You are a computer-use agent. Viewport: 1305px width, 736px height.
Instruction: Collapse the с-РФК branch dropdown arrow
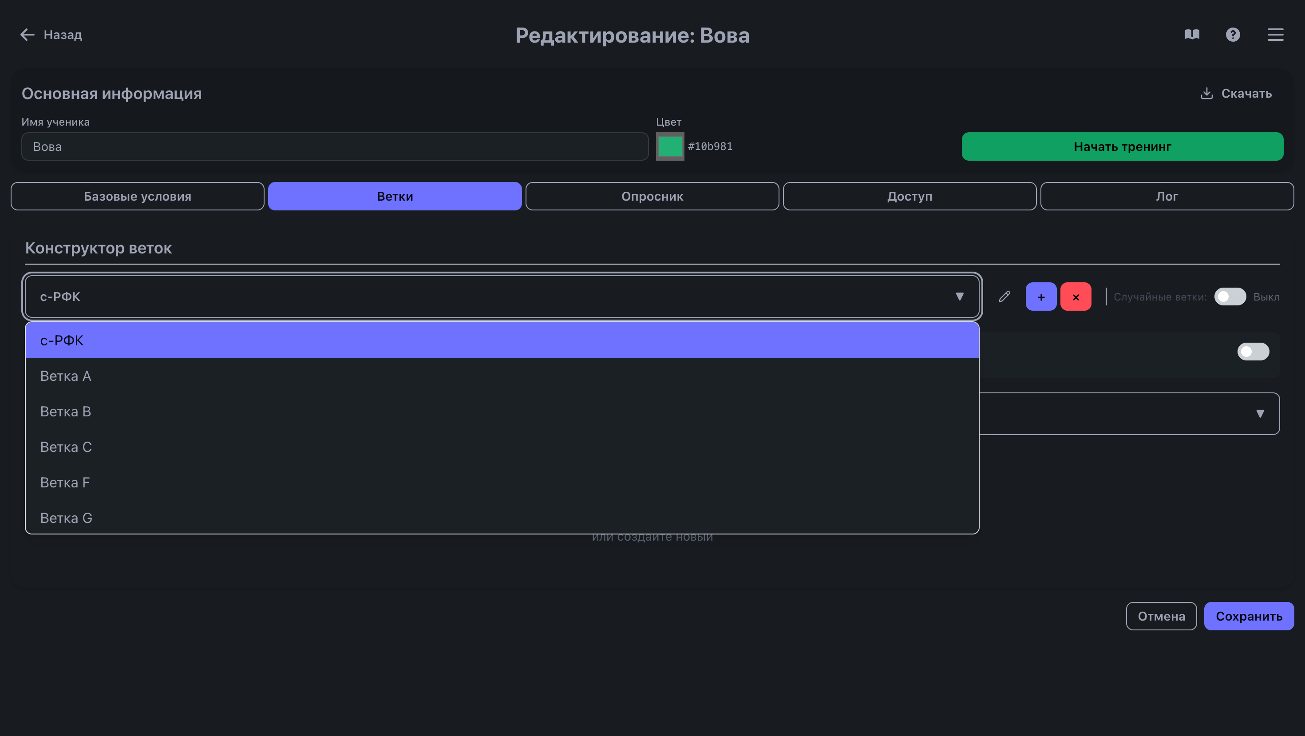(x=959, y=297)
